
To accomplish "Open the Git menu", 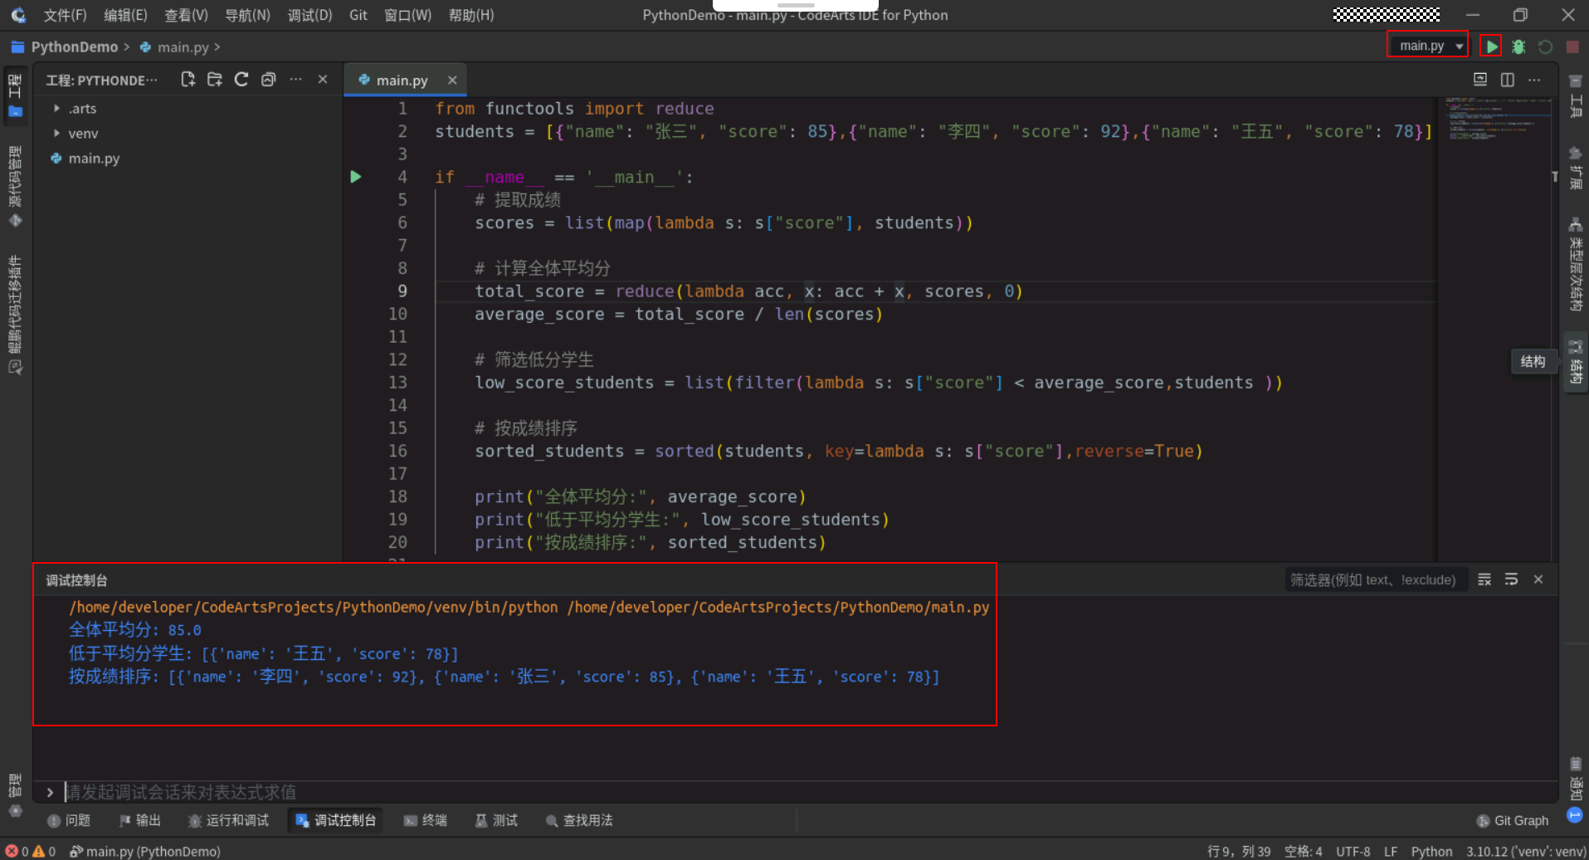I will click(x=358, y=15).
